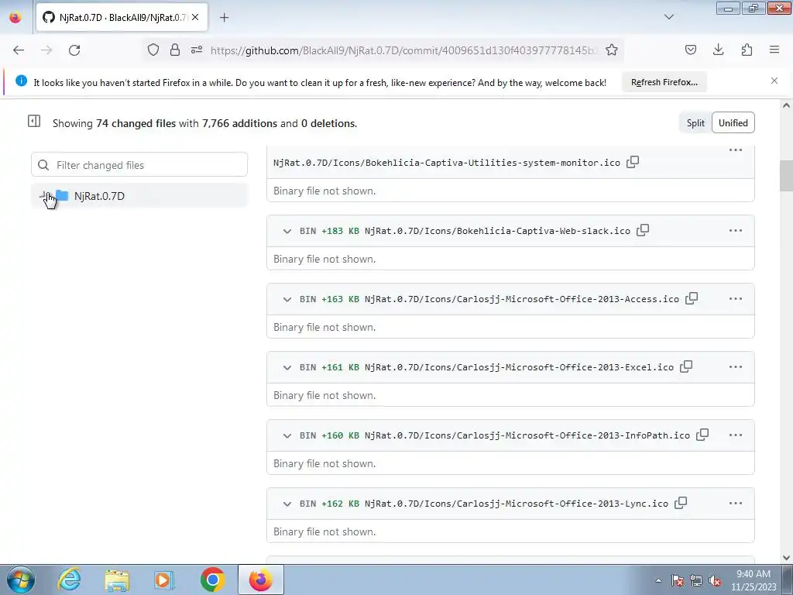Select the NjRat.0.7D GitHub tab
Screen dimensions: 793x595
(122, 17)
